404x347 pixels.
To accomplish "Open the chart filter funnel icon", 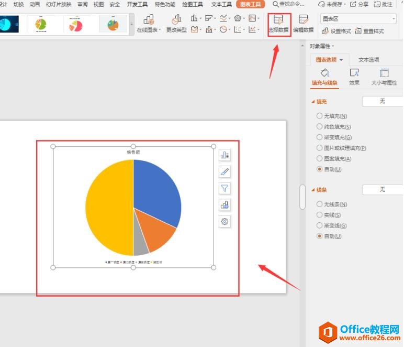I will pos(225,189).
